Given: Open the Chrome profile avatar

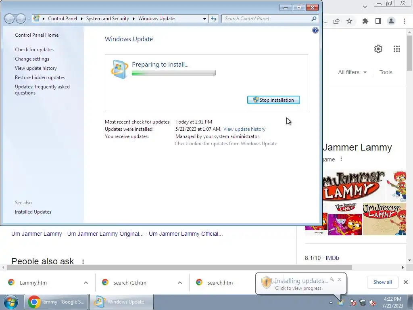Looking at the screenshot, I should (391, 21).
